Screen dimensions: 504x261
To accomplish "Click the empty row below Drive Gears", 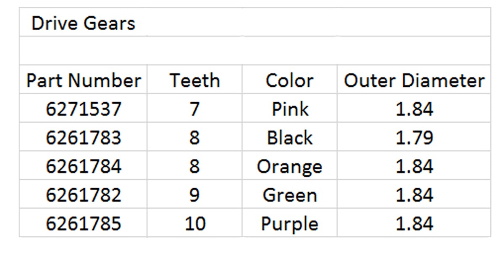I will click(x=254, y=51).
